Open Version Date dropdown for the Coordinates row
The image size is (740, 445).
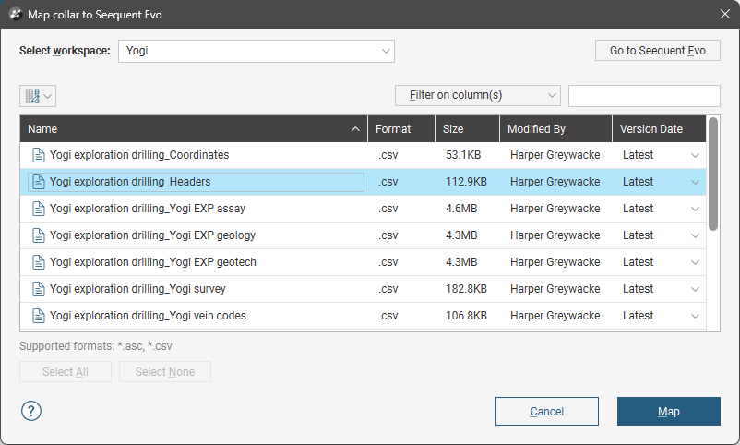(695, 155)
